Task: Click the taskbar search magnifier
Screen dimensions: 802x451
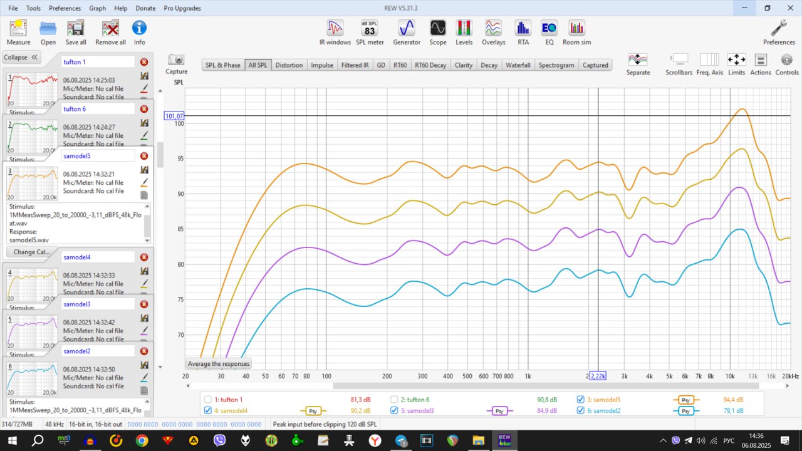Action: click(38, 441)
